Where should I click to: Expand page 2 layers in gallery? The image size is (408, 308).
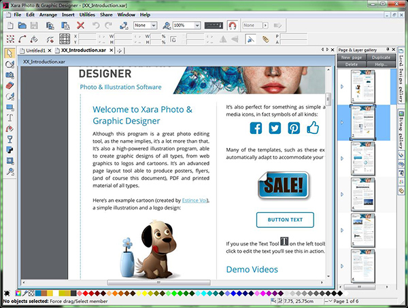342,122
